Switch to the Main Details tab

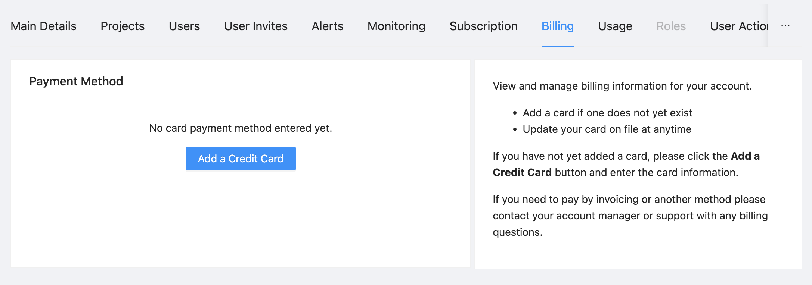pos(43,26)
